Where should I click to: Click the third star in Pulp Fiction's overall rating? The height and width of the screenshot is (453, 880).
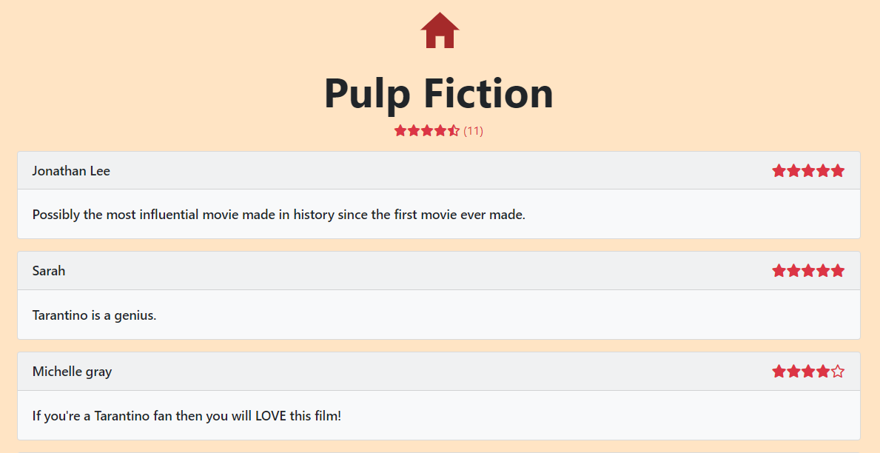coord(426,130)
